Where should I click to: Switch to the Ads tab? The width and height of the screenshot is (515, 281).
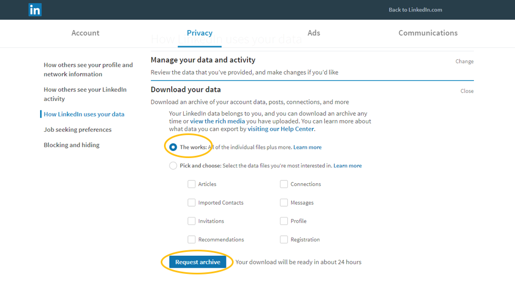314,33
